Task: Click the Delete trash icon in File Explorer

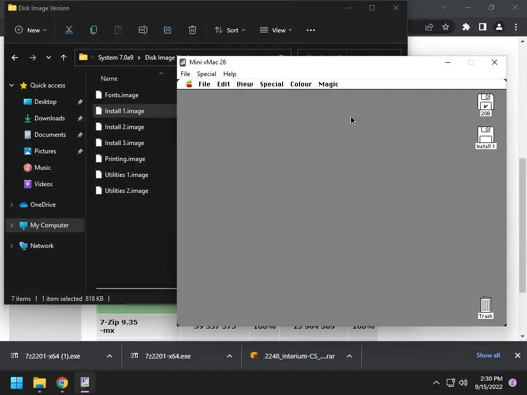Action: [x=192, y=30]
